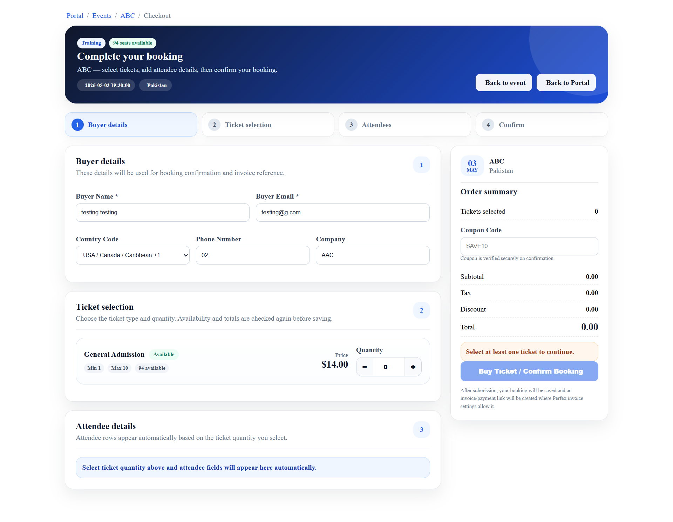Click the section number 2 badge
The image size is (673, 522).
pyautogui.click(x=421, y=310)
